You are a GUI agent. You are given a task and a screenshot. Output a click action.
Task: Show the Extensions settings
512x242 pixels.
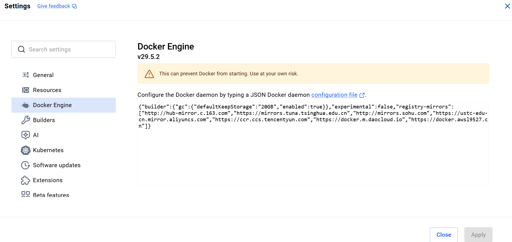(64, 180)
